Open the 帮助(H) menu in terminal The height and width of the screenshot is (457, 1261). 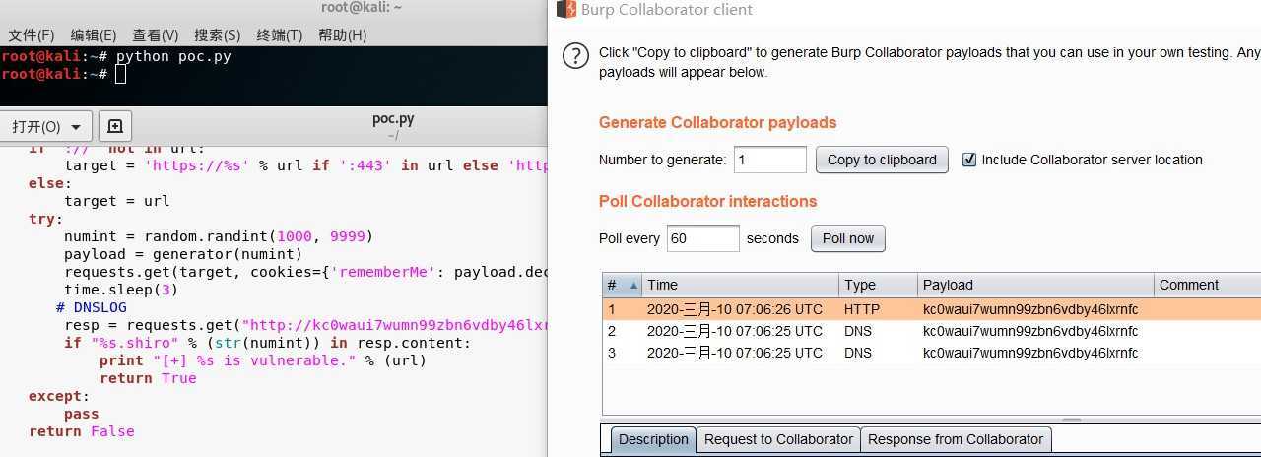(x=343, y=35)
